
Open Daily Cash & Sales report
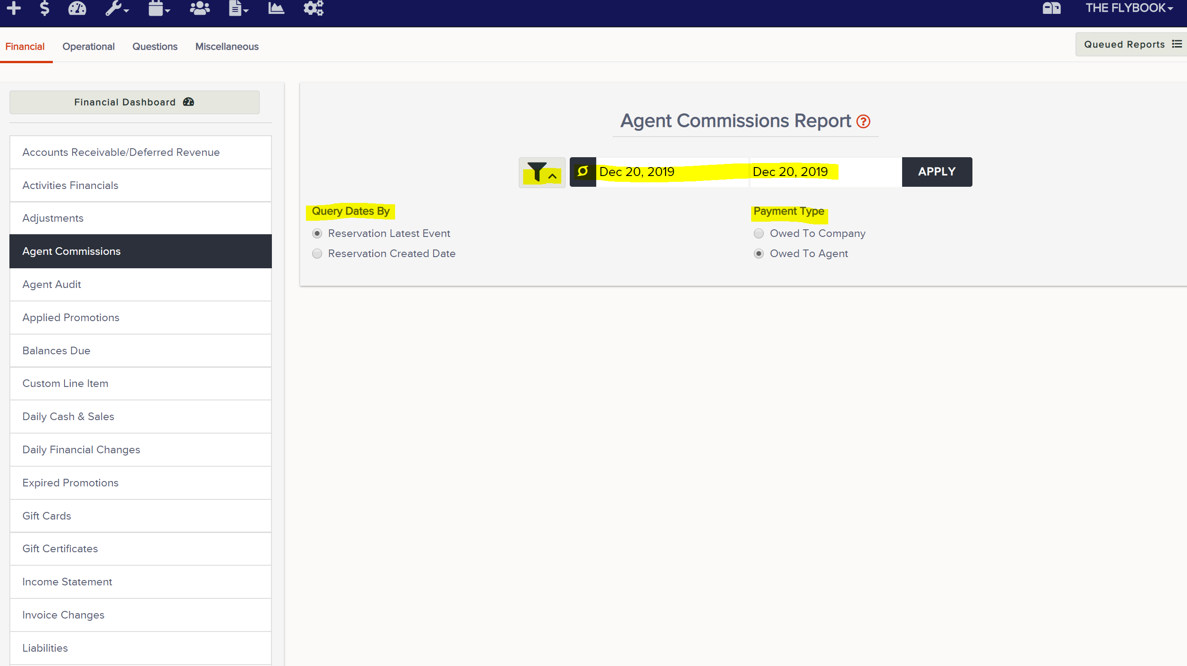141,417
